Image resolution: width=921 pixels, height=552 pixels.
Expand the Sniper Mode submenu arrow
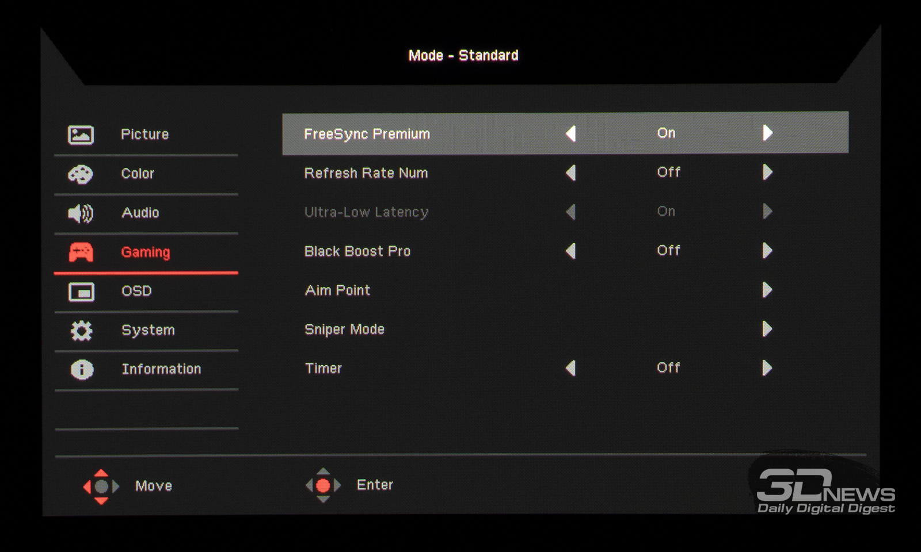(767, 328)
